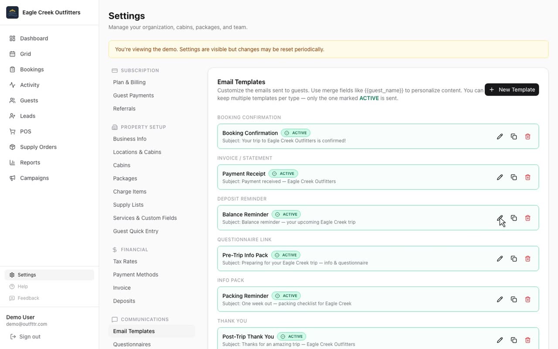The height and width of the screenshot is (349, 558).
Task: Click the Eagle Creek Outfitters logo
Action: pyautogui.click(x=12, y=12)
